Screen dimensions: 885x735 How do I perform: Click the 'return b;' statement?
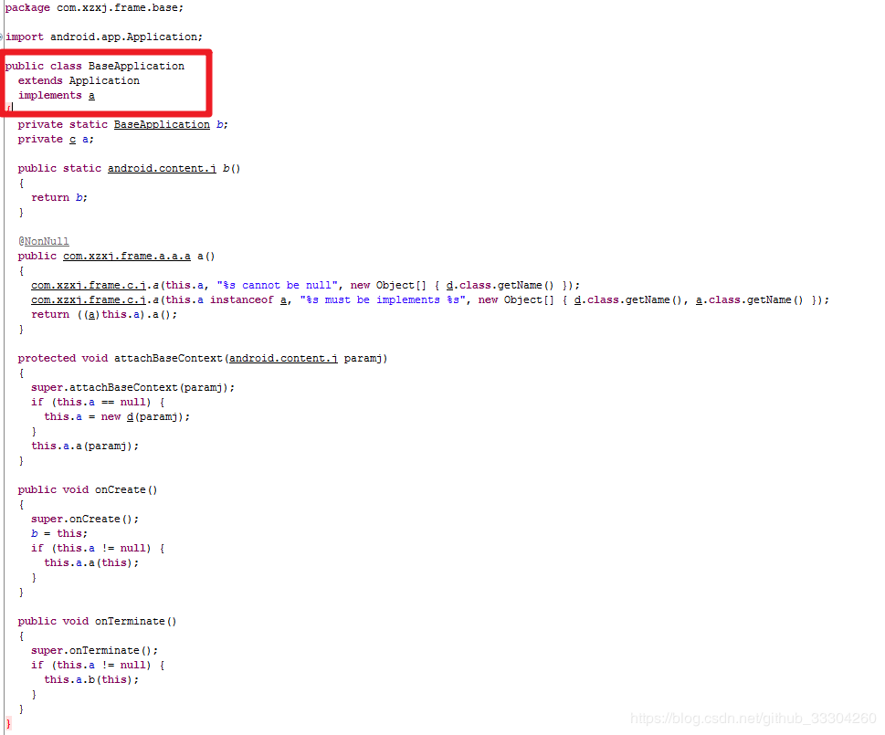tap(59, 197)
